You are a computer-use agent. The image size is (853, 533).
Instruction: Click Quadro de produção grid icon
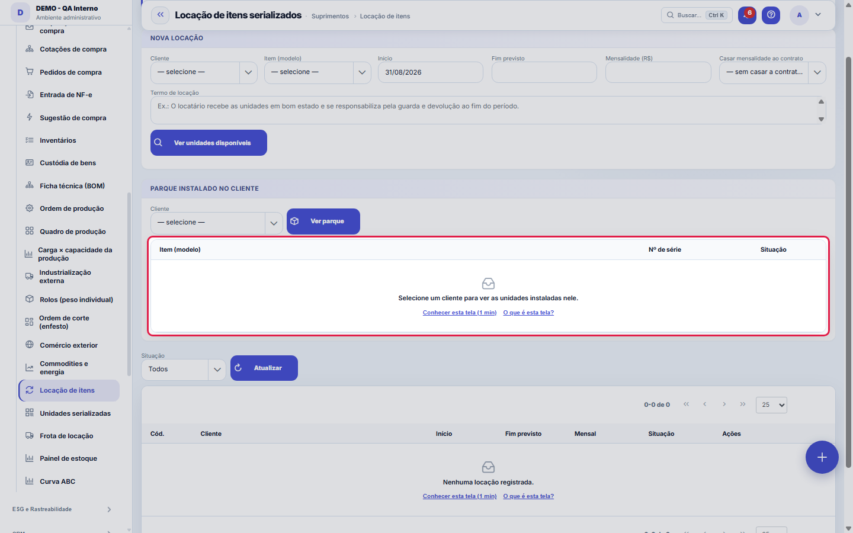pyautogui.click(x=30, y=231)
